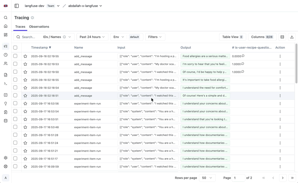Open actions menu for trace 16:53:56
Viewport: 298px width, 183px height.
[x=280, y=104]
